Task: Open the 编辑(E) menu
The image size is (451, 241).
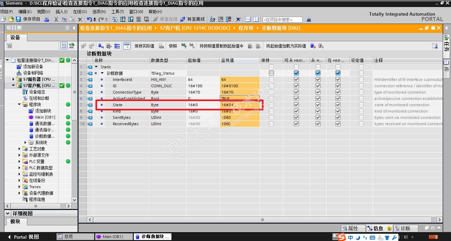Action: (x=25, y=12)
